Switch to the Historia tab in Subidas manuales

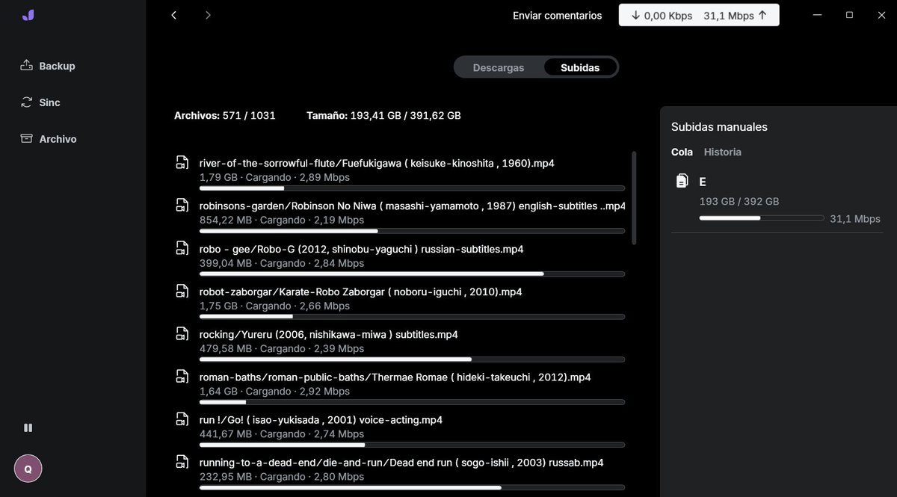tap(722, 152)
